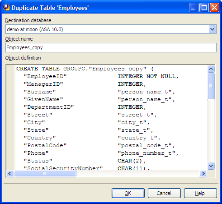Click the "Street" column text
This screenshot has height=204, width=222.
pos(38,115)
